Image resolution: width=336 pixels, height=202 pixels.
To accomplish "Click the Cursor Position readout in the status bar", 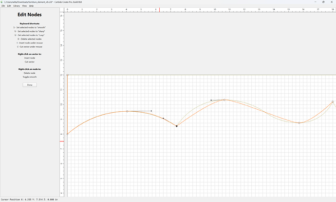I will (29, 200).
